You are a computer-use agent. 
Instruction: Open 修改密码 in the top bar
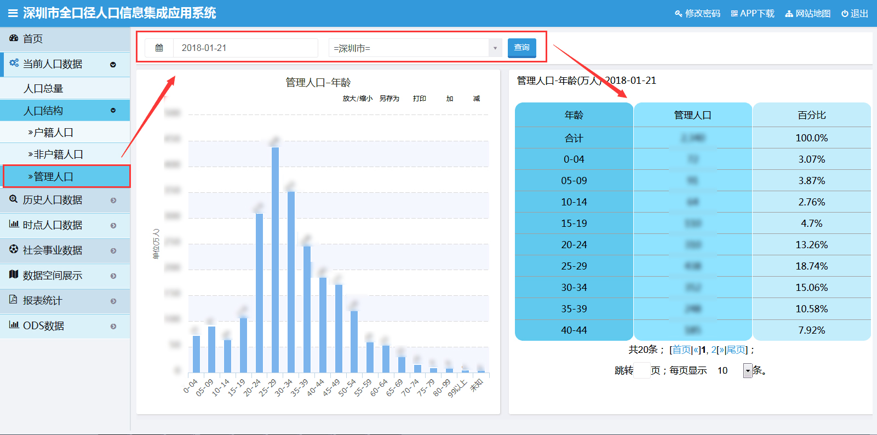[697, 14]
